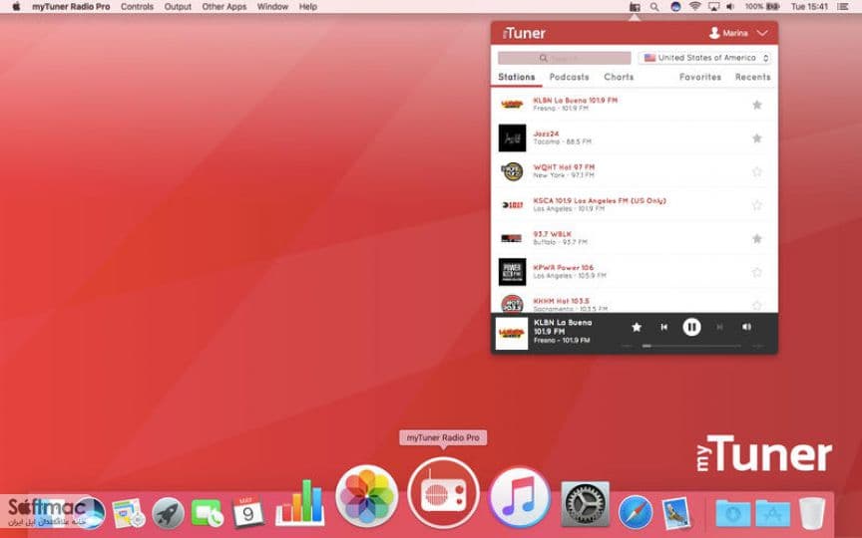Skip to next station in player
Image resolution: width=862 pixels, height=538 pixels.
pyautogui.click(x=719, y=327)
